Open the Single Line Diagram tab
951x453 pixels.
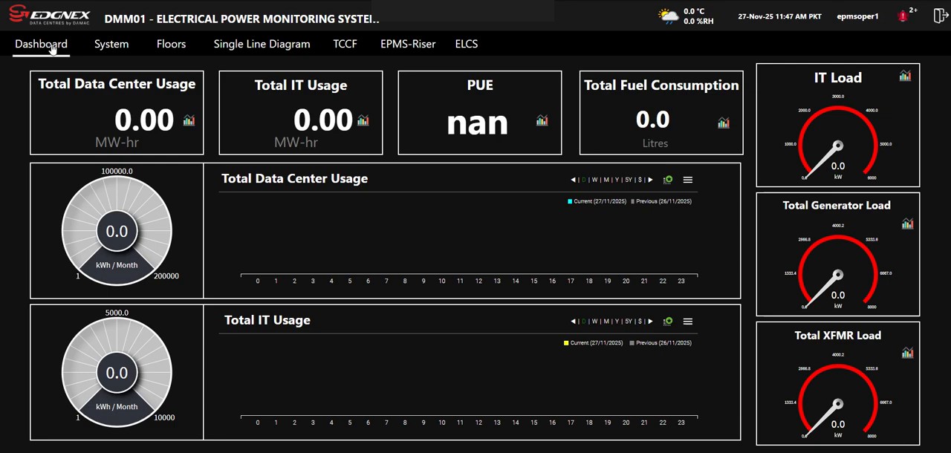pyautogui.click(x=262, y=44)
